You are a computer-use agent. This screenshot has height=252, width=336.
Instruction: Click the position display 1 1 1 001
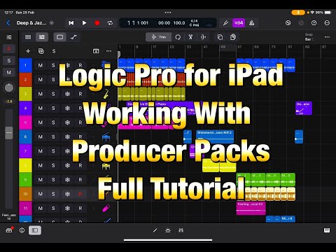point(138,23)
